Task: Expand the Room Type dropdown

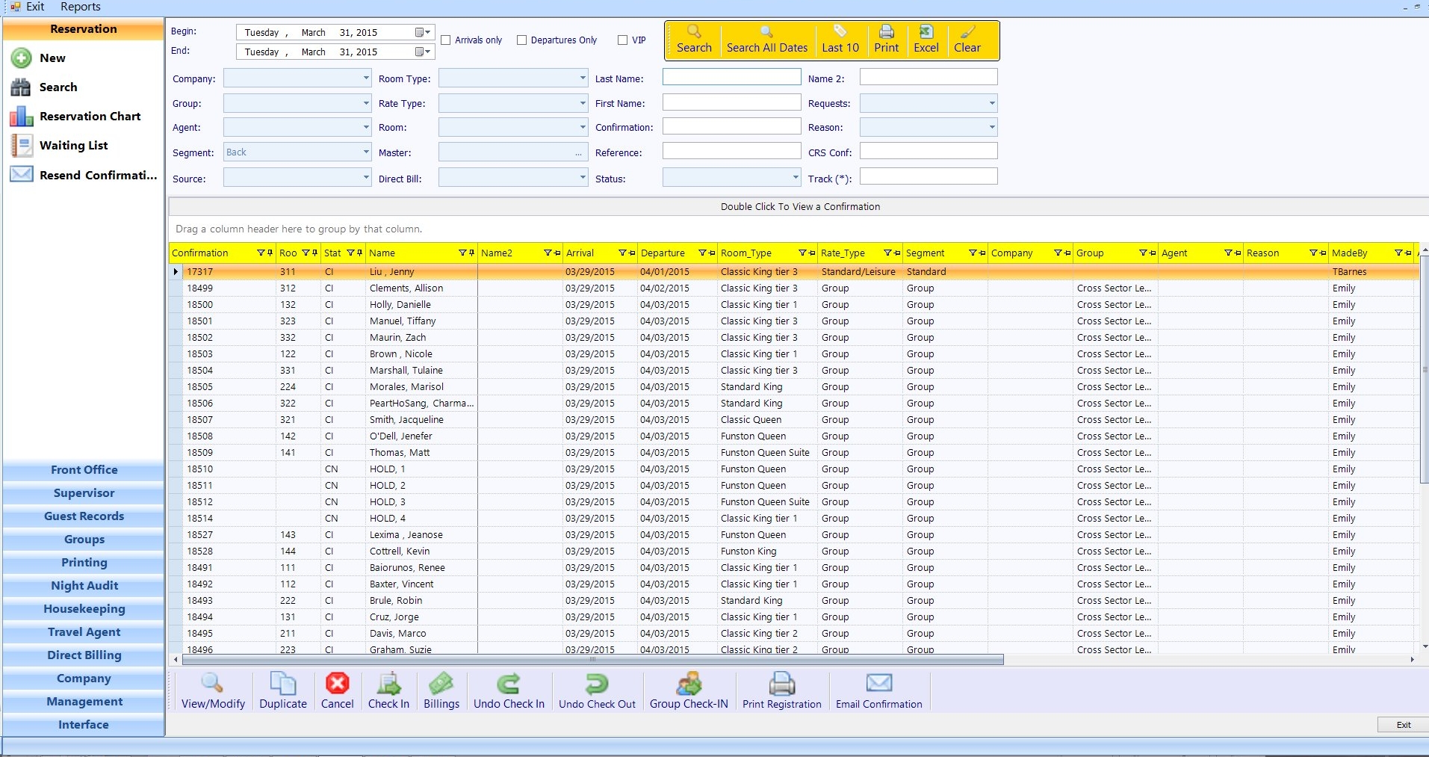Action: pos(583,78)
